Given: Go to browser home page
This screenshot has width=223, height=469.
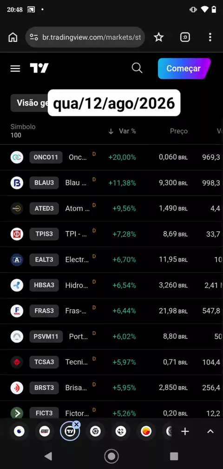Looking at the screenshot, I should pyautogui.click(x=13, y=37).
